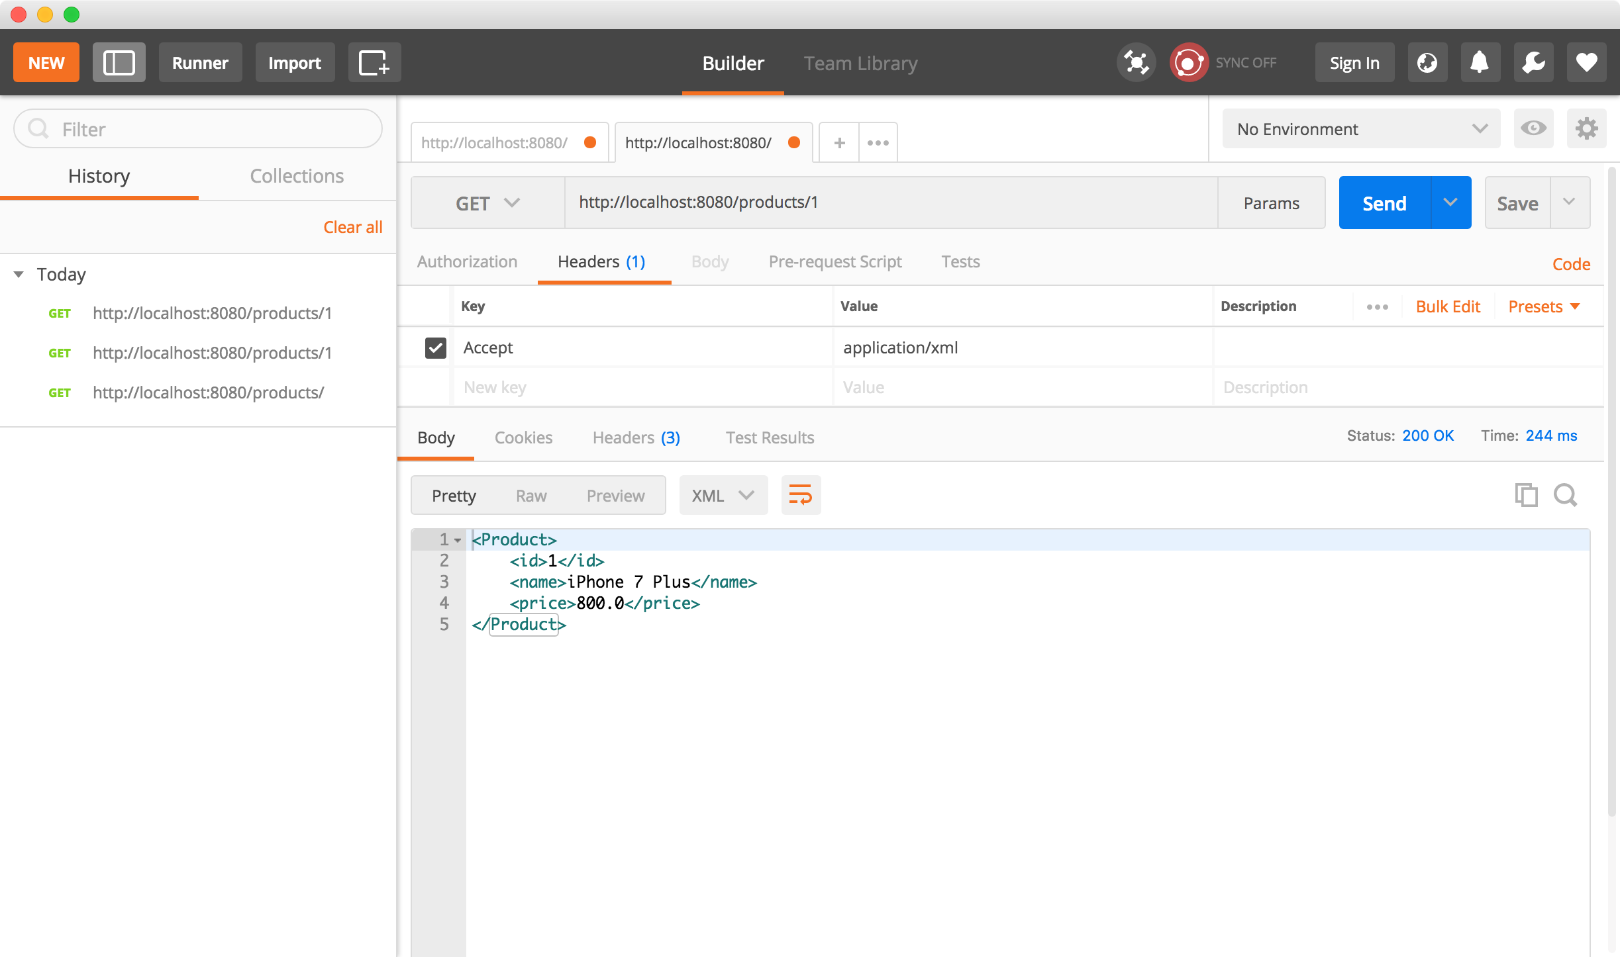Open Bulk Edit for headers

tap(1448, 306)
